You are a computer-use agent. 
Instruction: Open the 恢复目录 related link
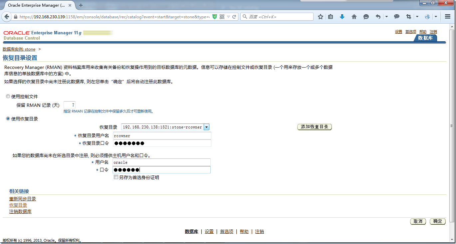pyautogui.click(x=18, y=205)
